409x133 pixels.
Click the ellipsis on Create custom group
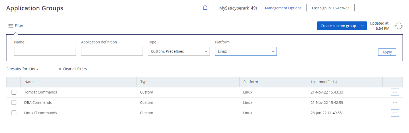[363, 26]
